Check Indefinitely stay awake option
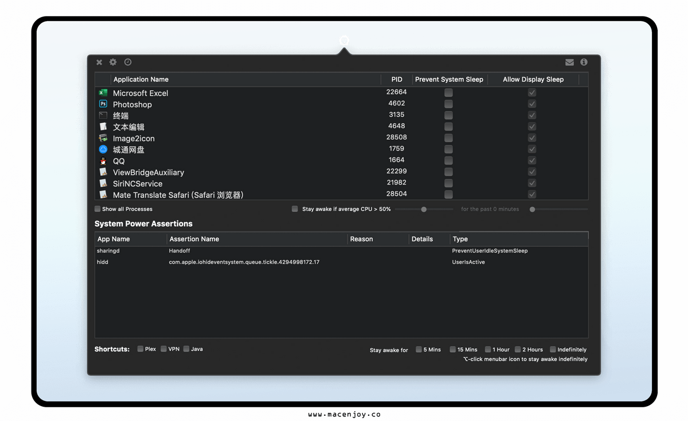This screenshot has width=688, height=421. click(553, 349)
